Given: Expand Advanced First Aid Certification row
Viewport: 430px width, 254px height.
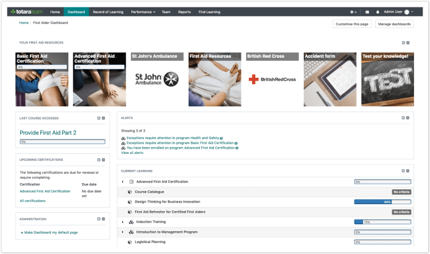Looking at the screenshot, I should click(x=123, y=182).
